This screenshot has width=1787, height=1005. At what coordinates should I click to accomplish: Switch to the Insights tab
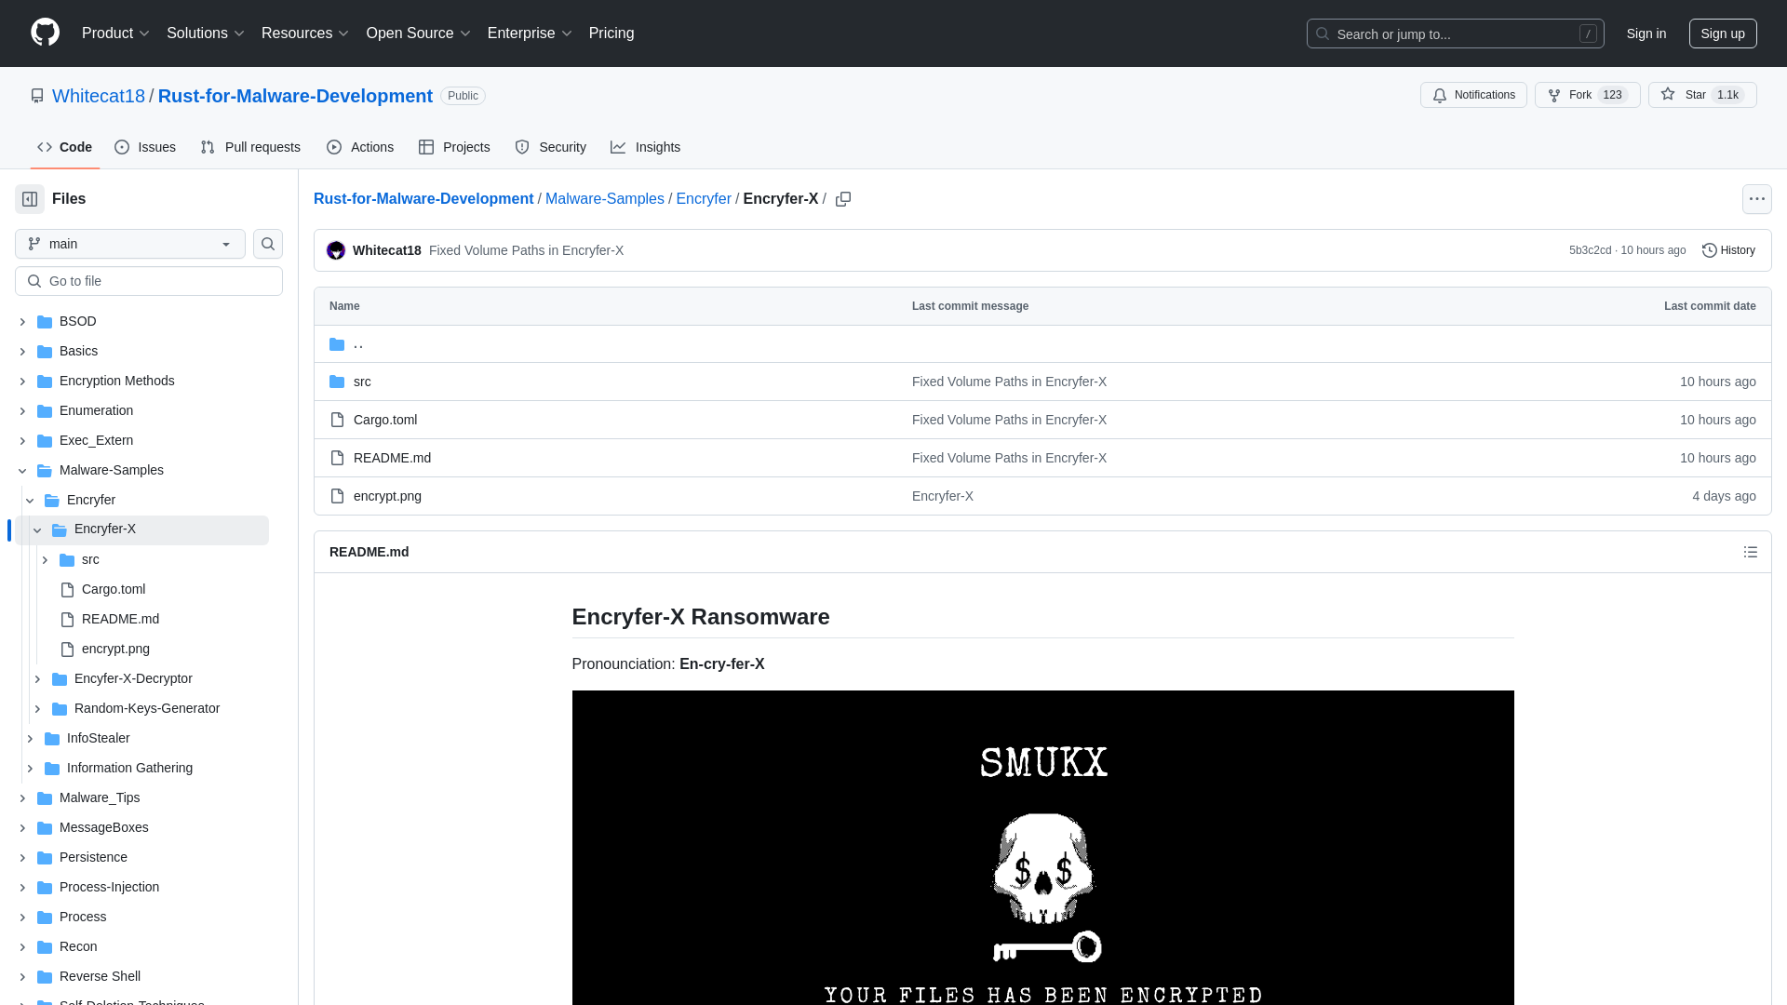pyautogui.click(x=645, y=147)
